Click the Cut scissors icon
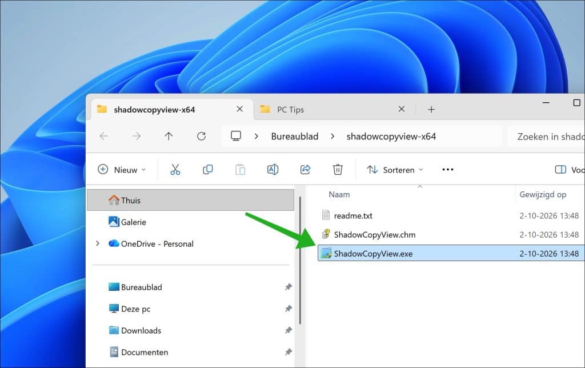 coord(175,170)
